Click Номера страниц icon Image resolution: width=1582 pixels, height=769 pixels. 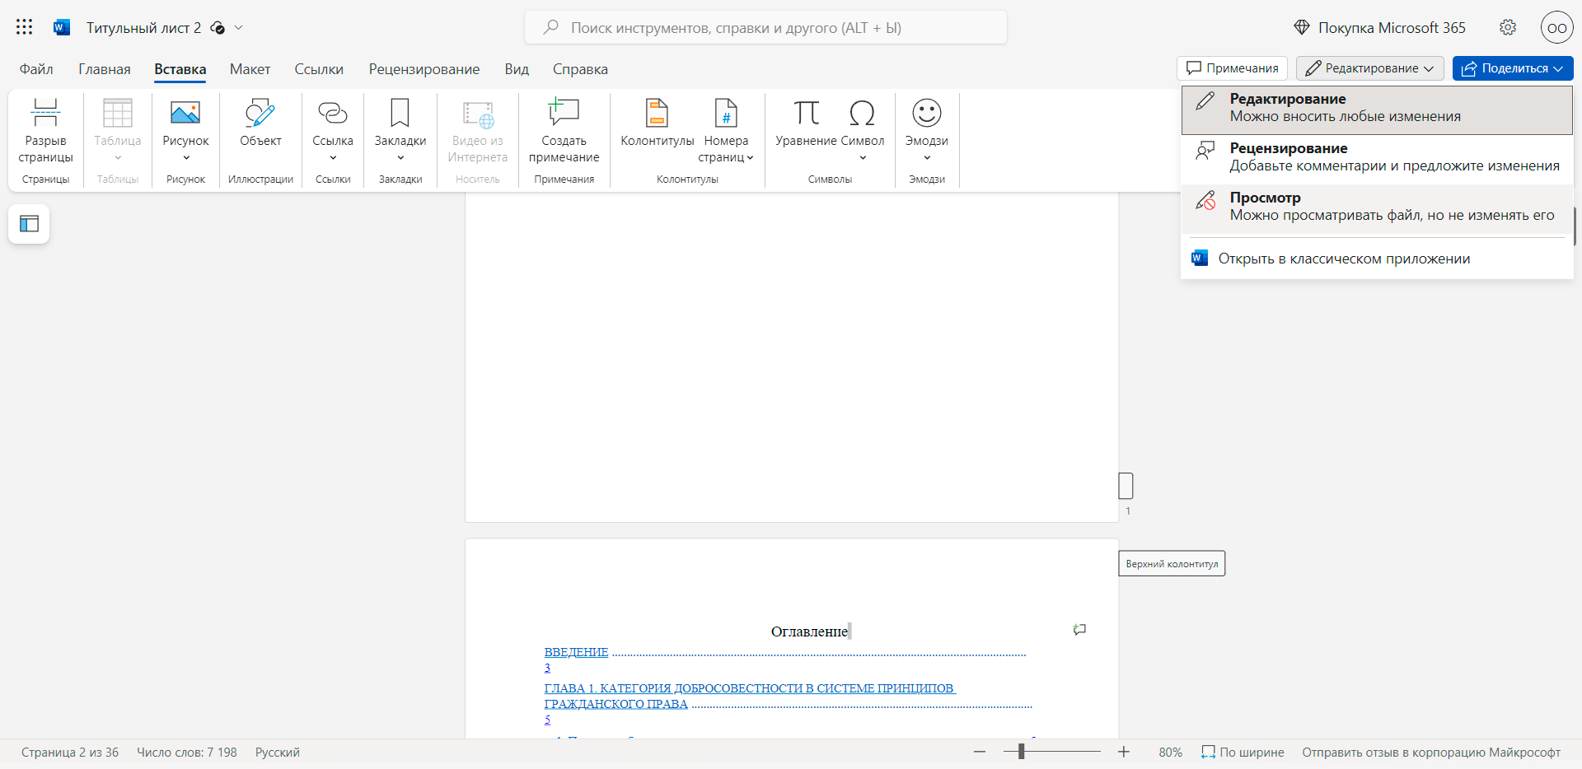coord(726,113)
